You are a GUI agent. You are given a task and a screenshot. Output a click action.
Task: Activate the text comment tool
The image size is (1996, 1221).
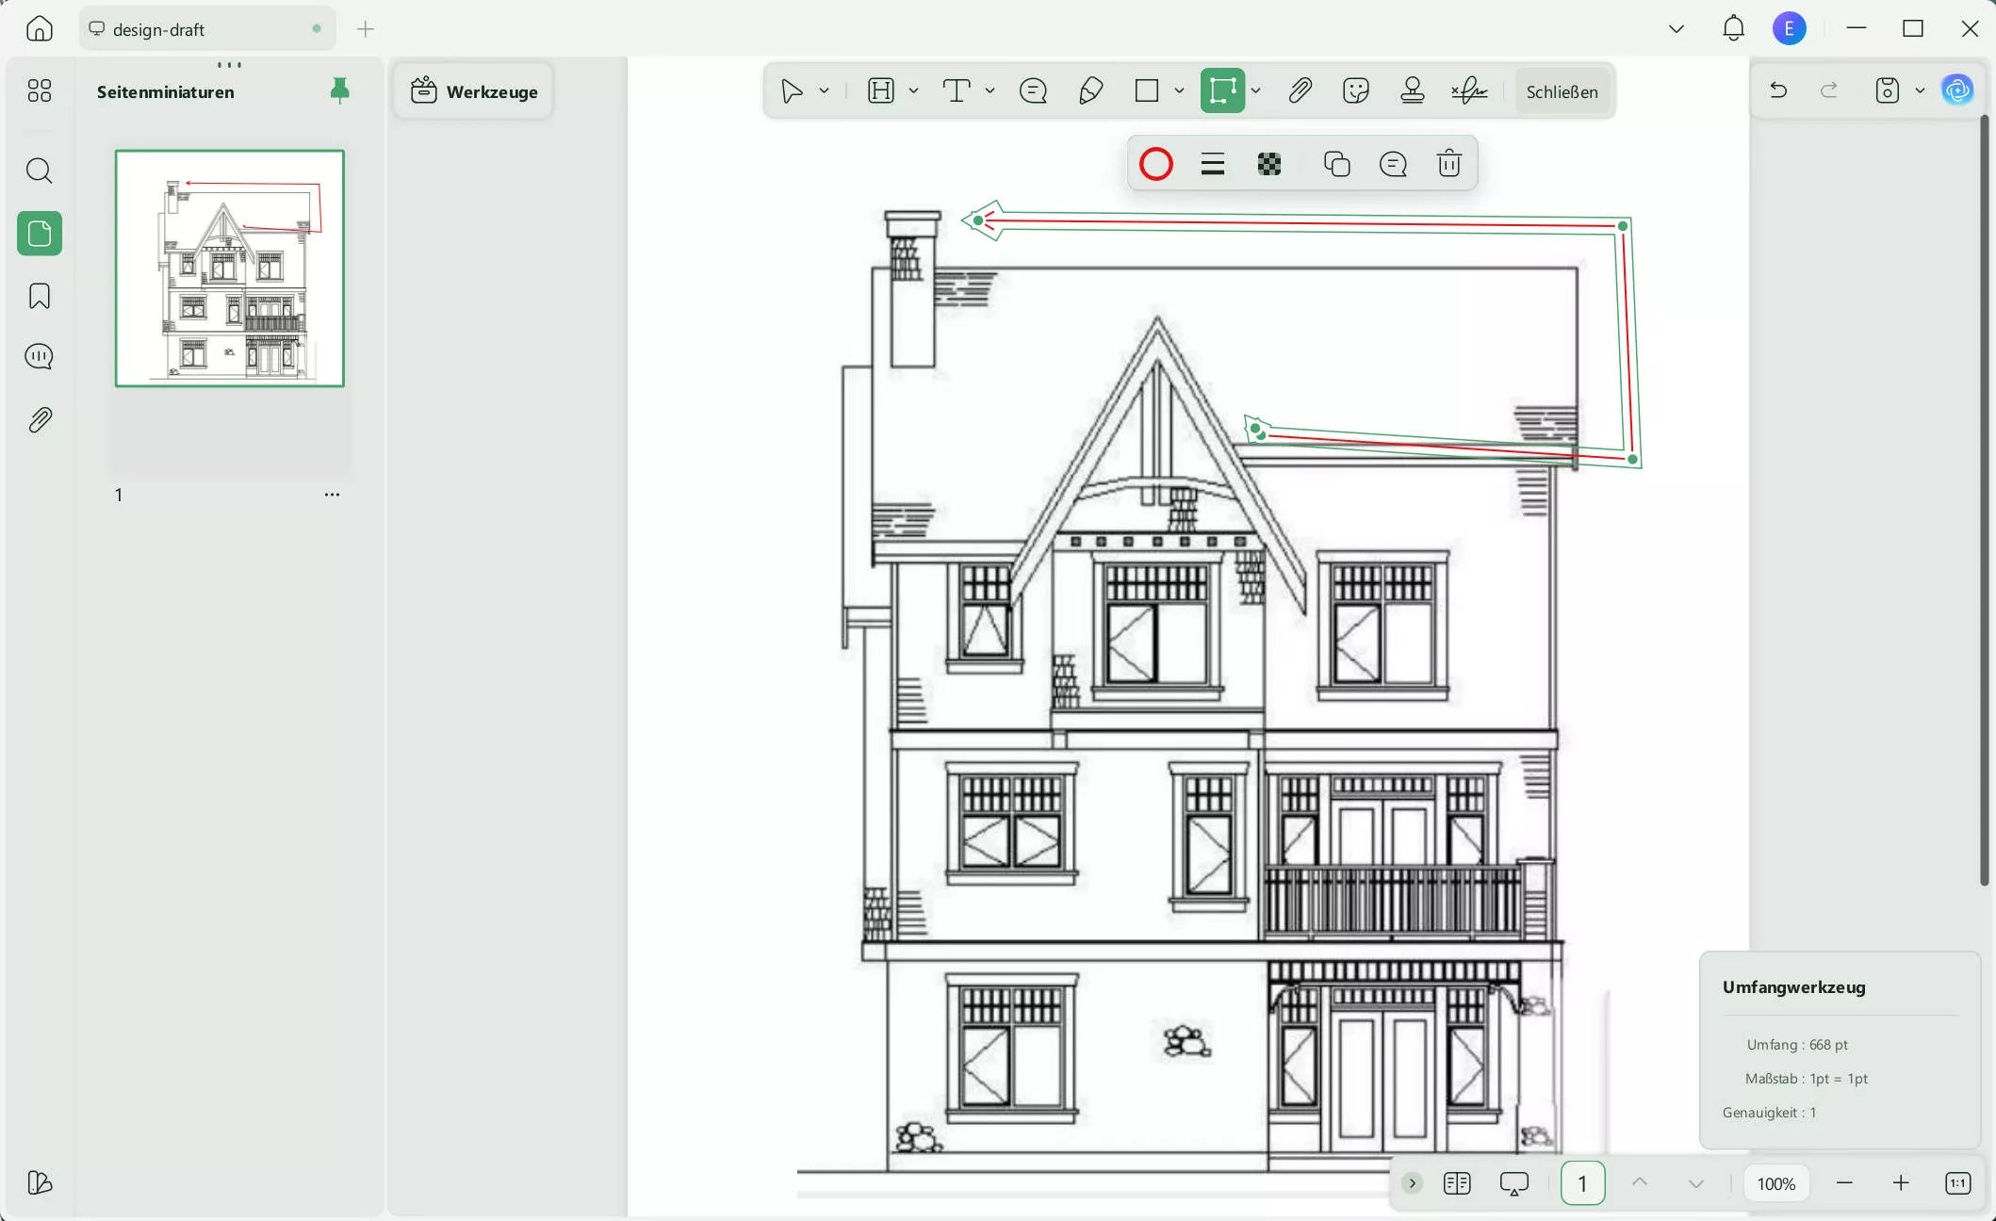[x=1033, y=90]
